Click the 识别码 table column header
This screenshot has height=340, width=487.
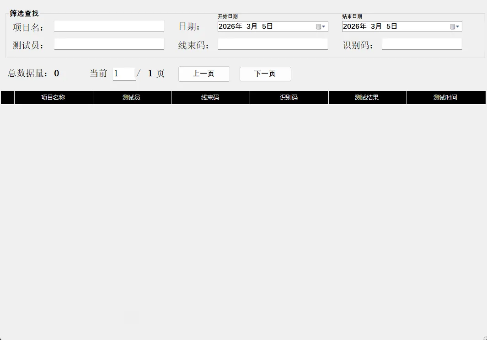click(289, 98)
